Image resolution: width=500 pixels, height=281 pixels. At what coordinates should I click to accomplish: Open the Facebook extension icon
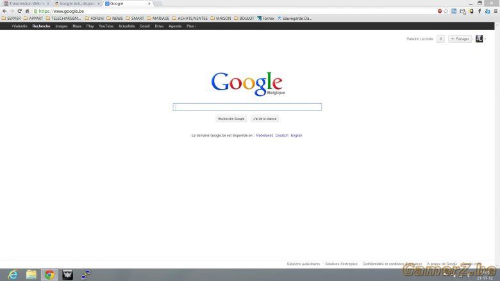tap(479, 11)
